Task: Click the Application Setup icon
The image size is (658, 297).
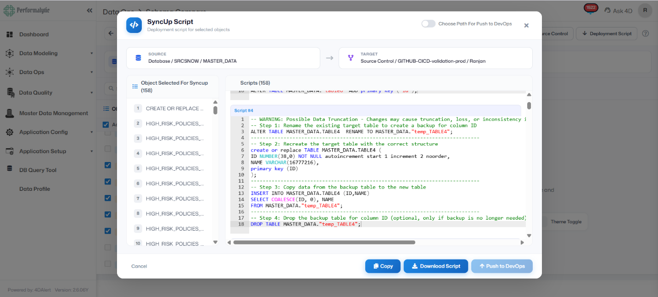Action: click(10, 151)
